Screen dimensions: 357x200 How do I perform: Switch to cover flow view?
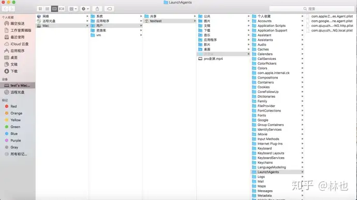coord(62,9)
